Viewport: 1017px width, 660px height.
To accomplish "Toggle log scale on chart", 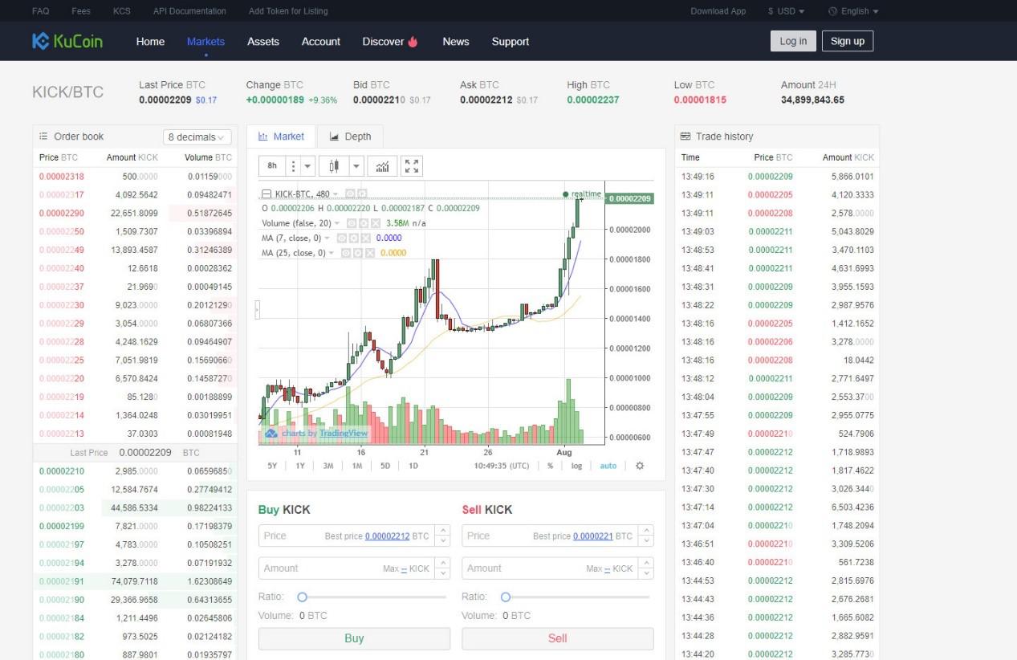I will tap(576, 466).
